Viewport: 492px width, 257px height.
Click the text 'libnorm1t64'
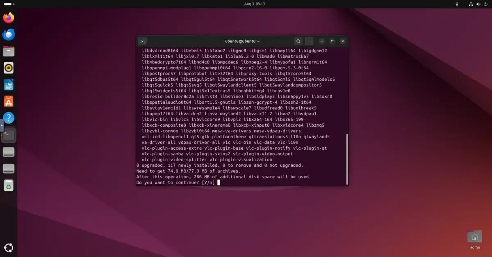point(312,62)
